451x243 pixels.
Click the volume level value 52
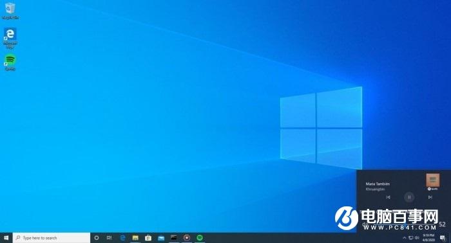tap(443, 224)
